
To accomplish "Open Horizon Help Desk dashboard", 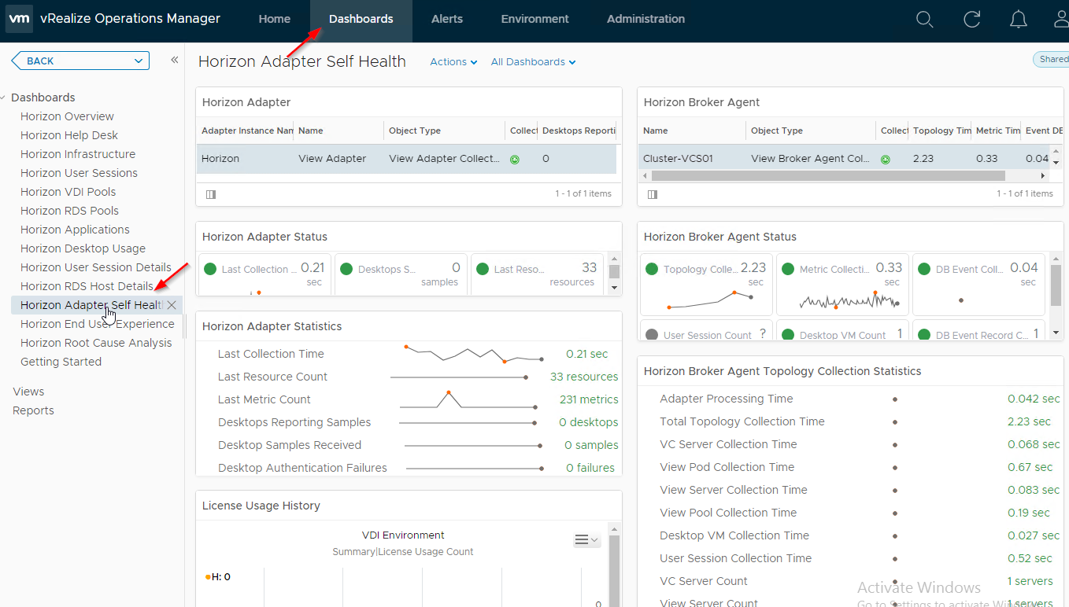I will [69, 135].
